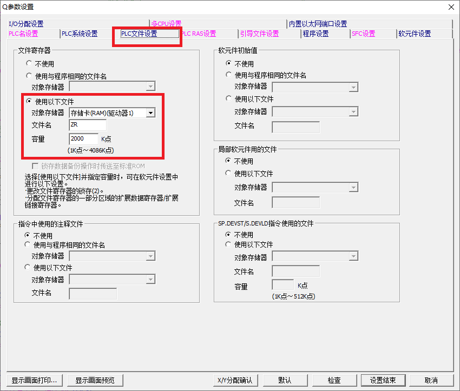Open X/Y分配确认 dialog
The height and width of the screenshot is (391, 460).
click(235, 380)
